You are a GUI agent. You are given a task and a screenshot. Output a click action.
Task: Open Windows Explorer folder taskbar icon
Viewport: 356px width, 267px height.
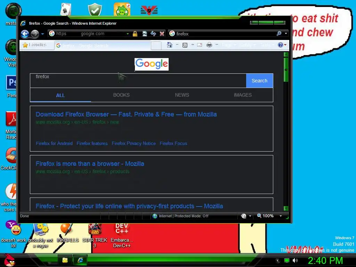65,260
